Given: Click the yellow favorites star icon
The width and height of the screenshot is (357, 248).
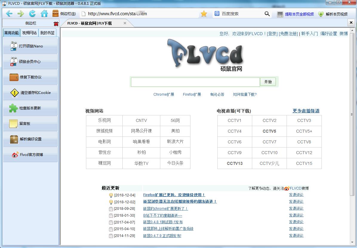Looking at the screenshot, I should [x=204, y=14].
